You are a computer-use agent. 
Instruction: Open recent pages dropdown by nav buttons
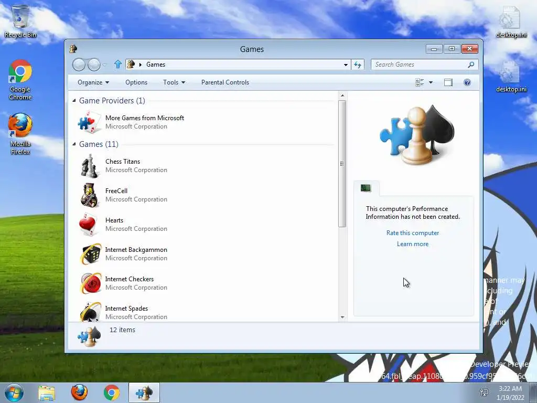(104, 65)
